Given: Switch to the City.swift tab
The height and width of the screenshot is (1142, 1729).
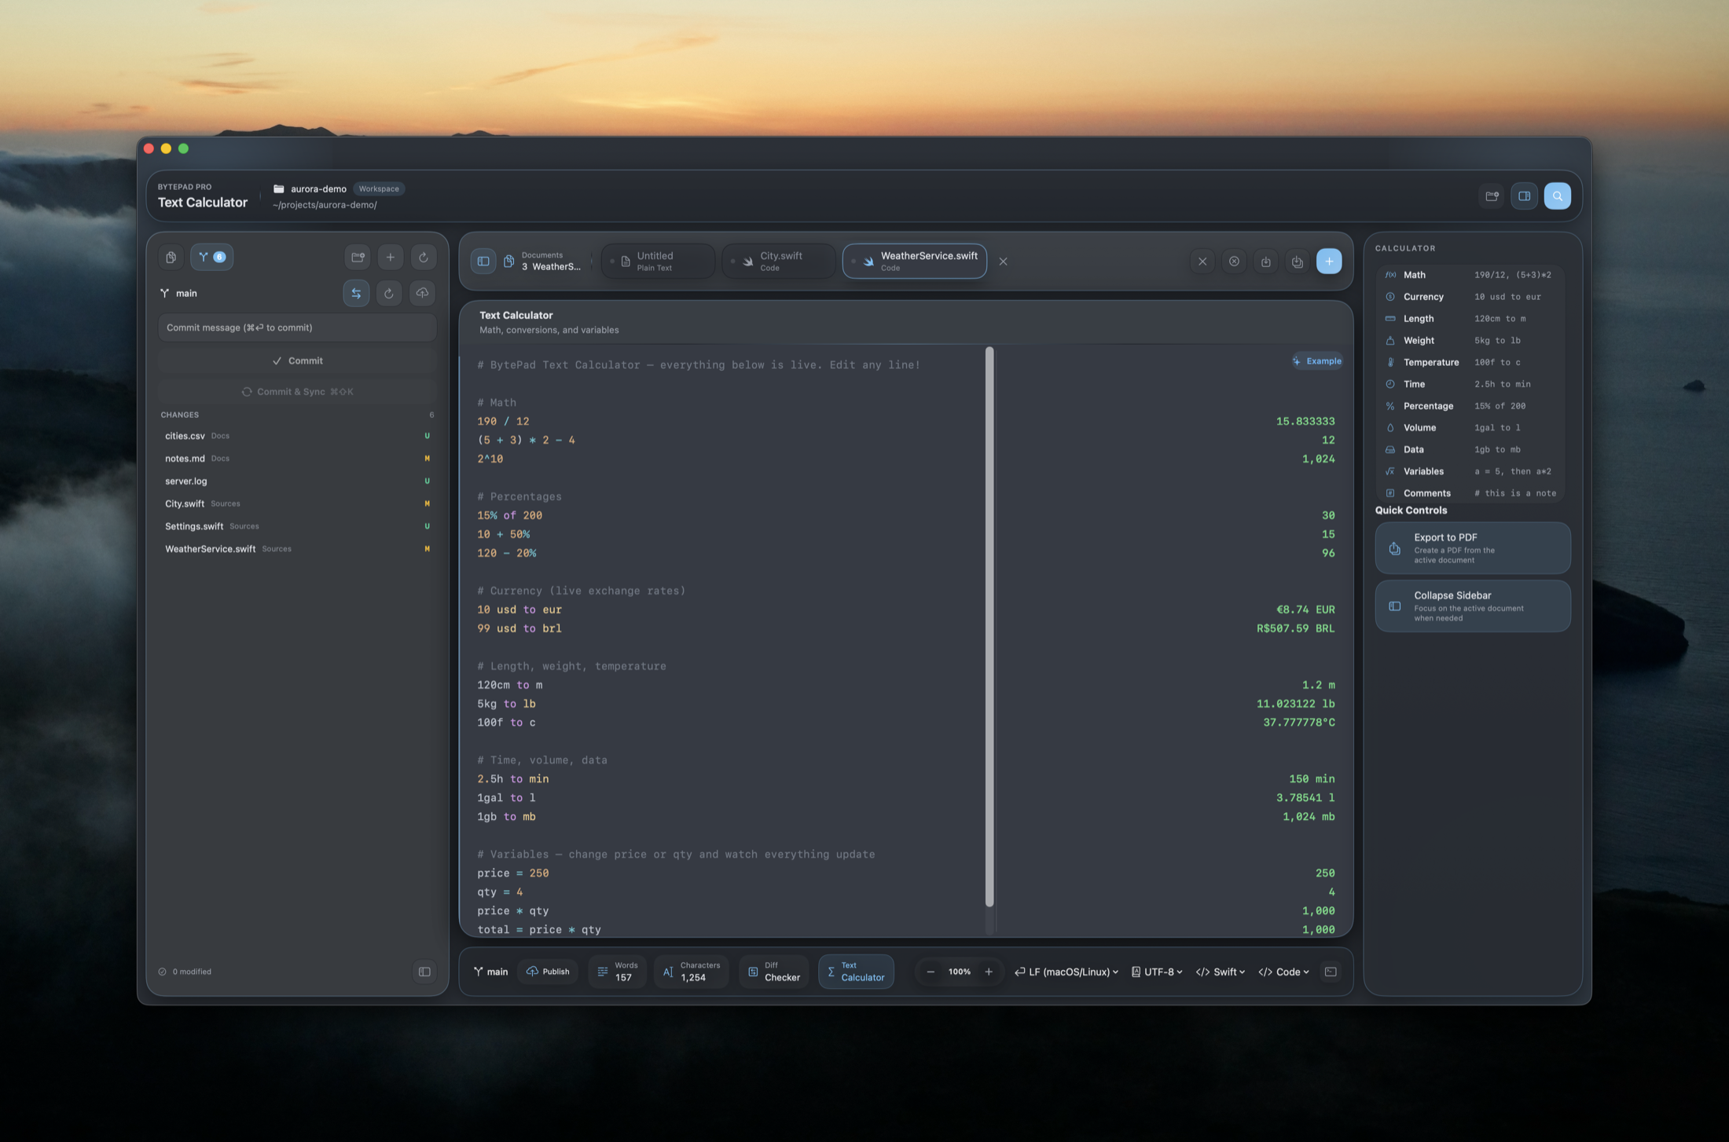Looking at the screenshot, I should (x=778, y=262).
